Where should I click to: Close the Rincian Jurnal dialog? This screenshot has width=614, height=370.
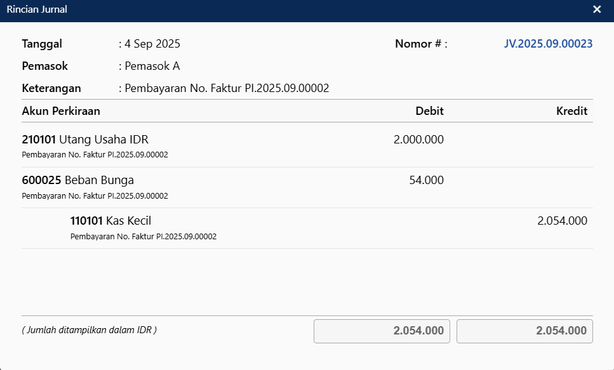click(597, 10)
